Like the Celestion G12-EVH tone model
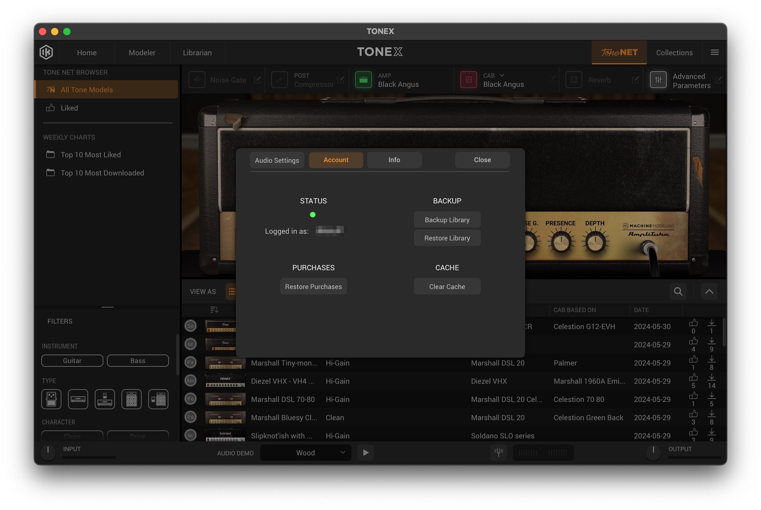 click(x=693, y=323)
